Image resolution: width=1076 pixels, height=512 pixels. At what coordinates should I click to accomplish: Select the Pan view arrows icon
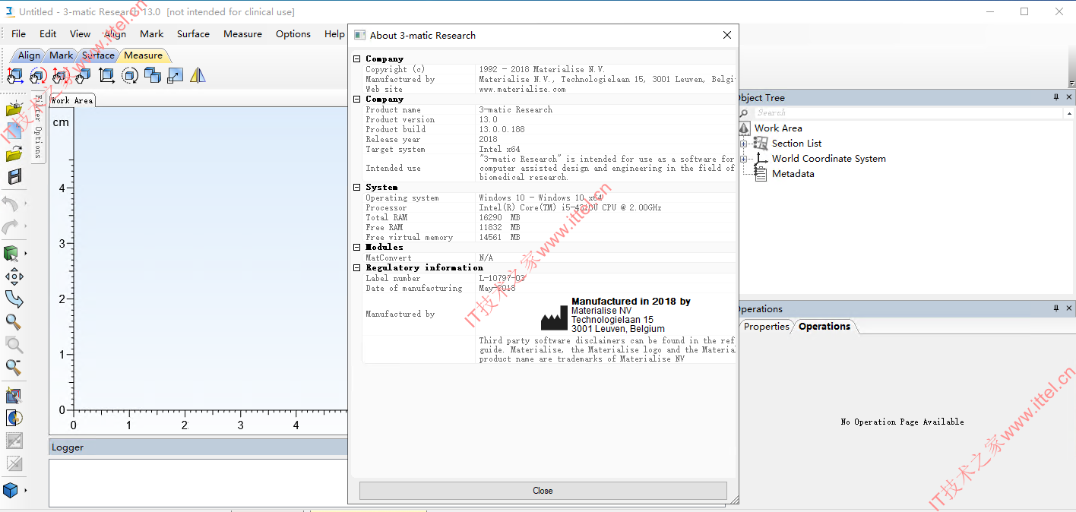[14, 277]
